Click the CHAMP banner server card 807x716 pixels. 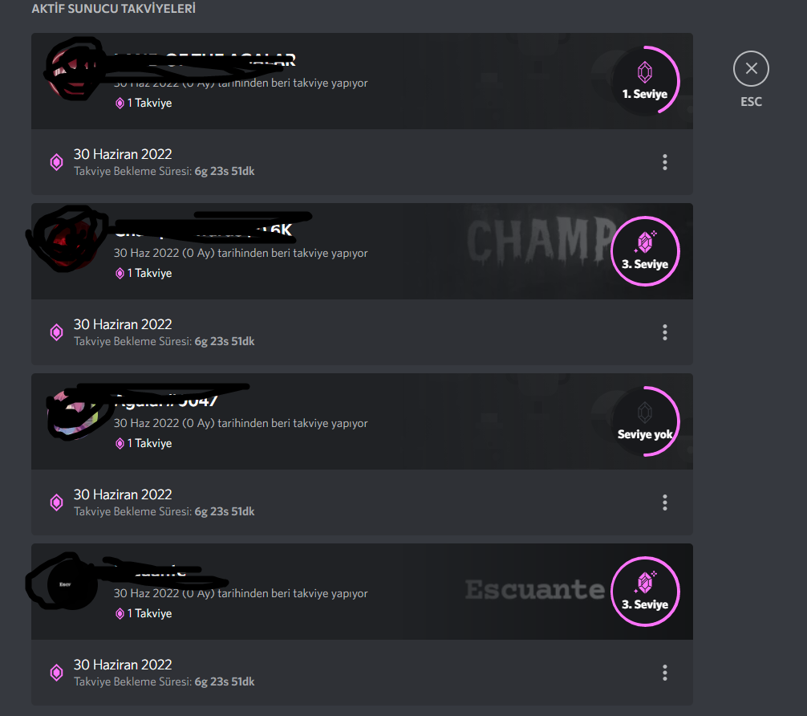point(362,251)
